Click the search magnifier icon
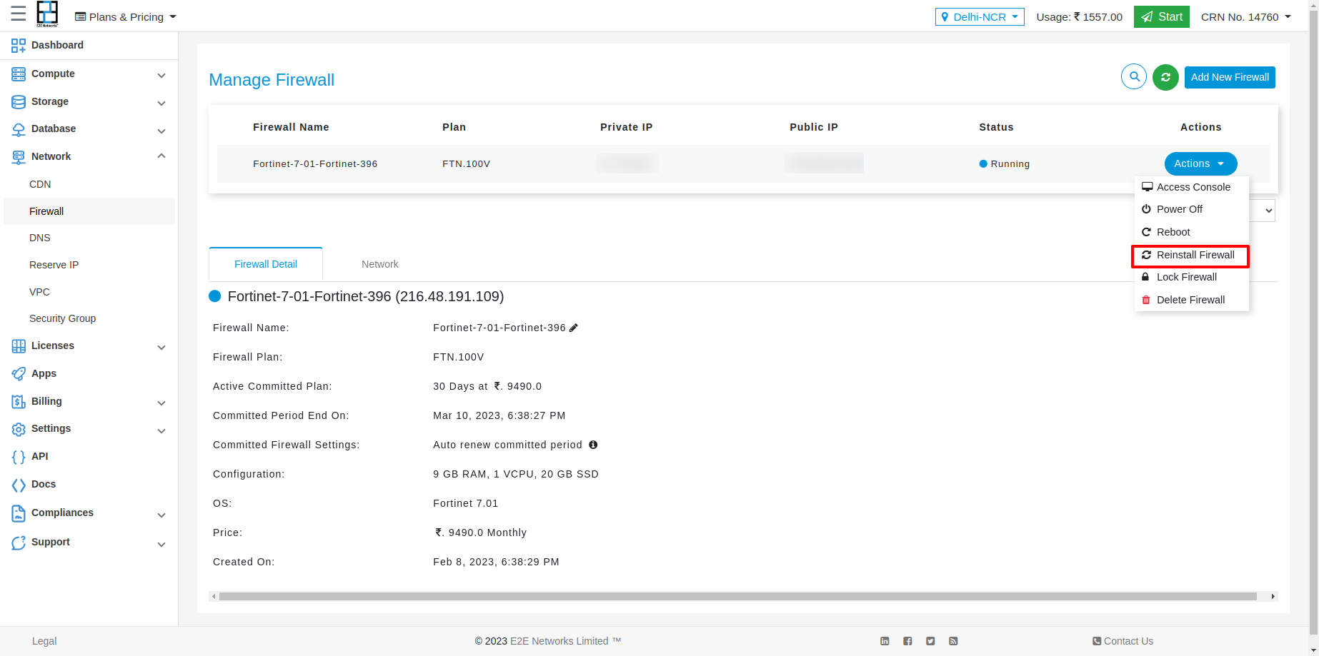Image resolution: width=1319 pixels, height=656 pixels. tap(1134, 76)
